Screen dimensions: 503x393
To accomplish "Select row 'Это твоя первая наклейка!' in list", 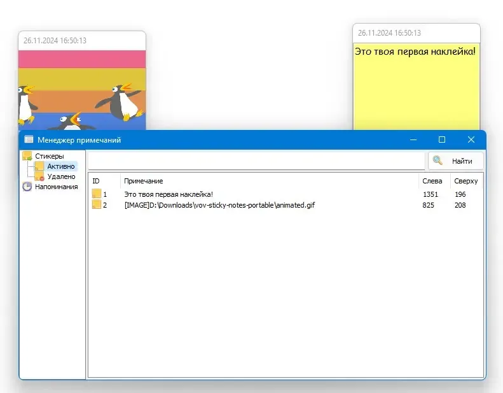I will 286,194.
